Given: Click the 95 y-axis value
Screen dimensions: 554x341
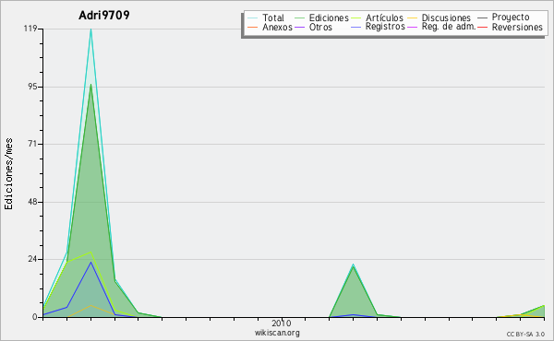Looking at the screenshot, I should [33, 87].
